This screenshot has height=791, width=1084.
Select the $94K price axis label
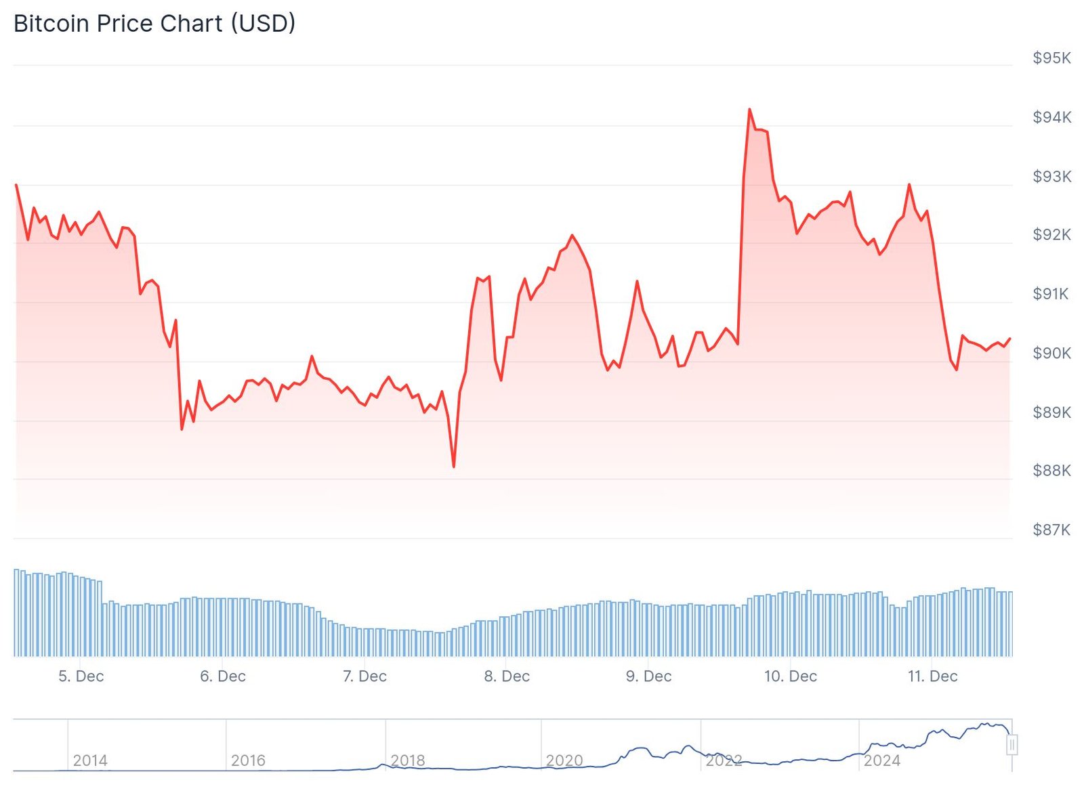(x=1051, y=117)
